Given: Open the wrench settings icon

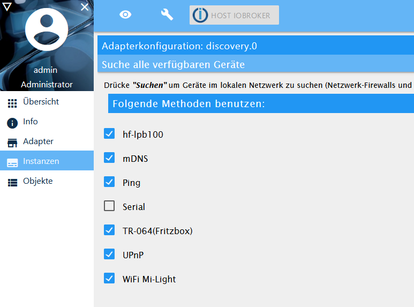Looking at the screenshot, I should (167, 15).
